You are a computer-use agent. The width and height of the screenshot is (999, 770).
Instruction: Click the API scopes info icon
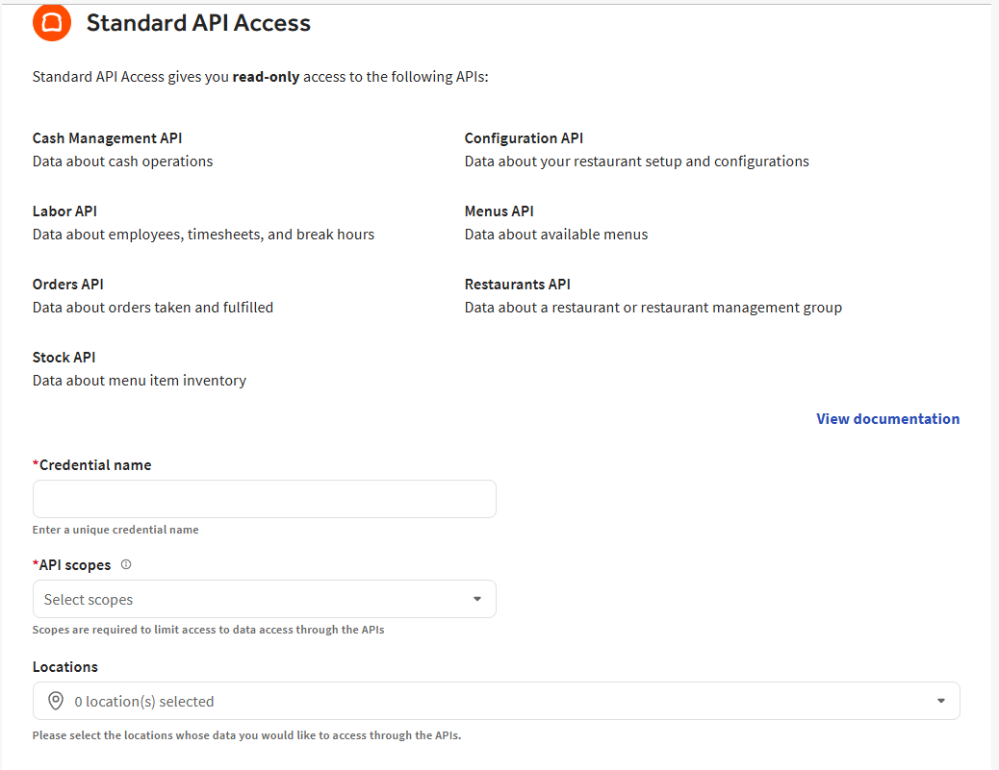(126, 564)
